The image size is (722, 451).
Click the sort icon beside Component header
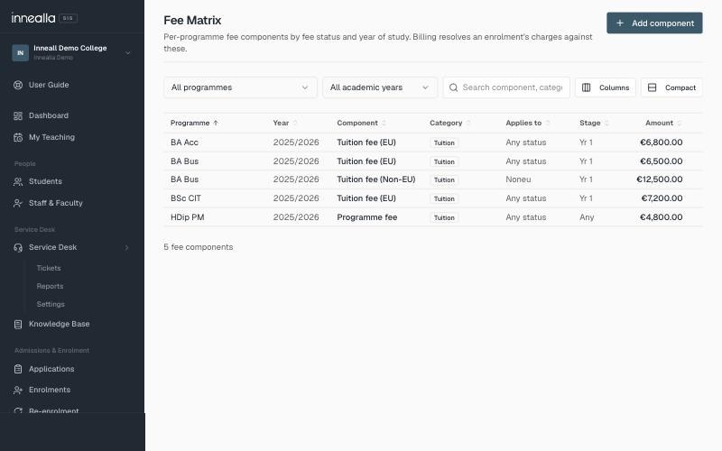coord(384,123)
